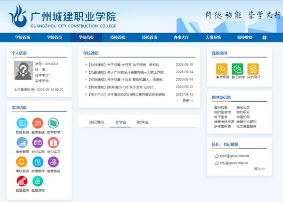The image size is (283, 202).
Task: Open the 教务系统 icon in 常用功能
Action: pos(22,123)
